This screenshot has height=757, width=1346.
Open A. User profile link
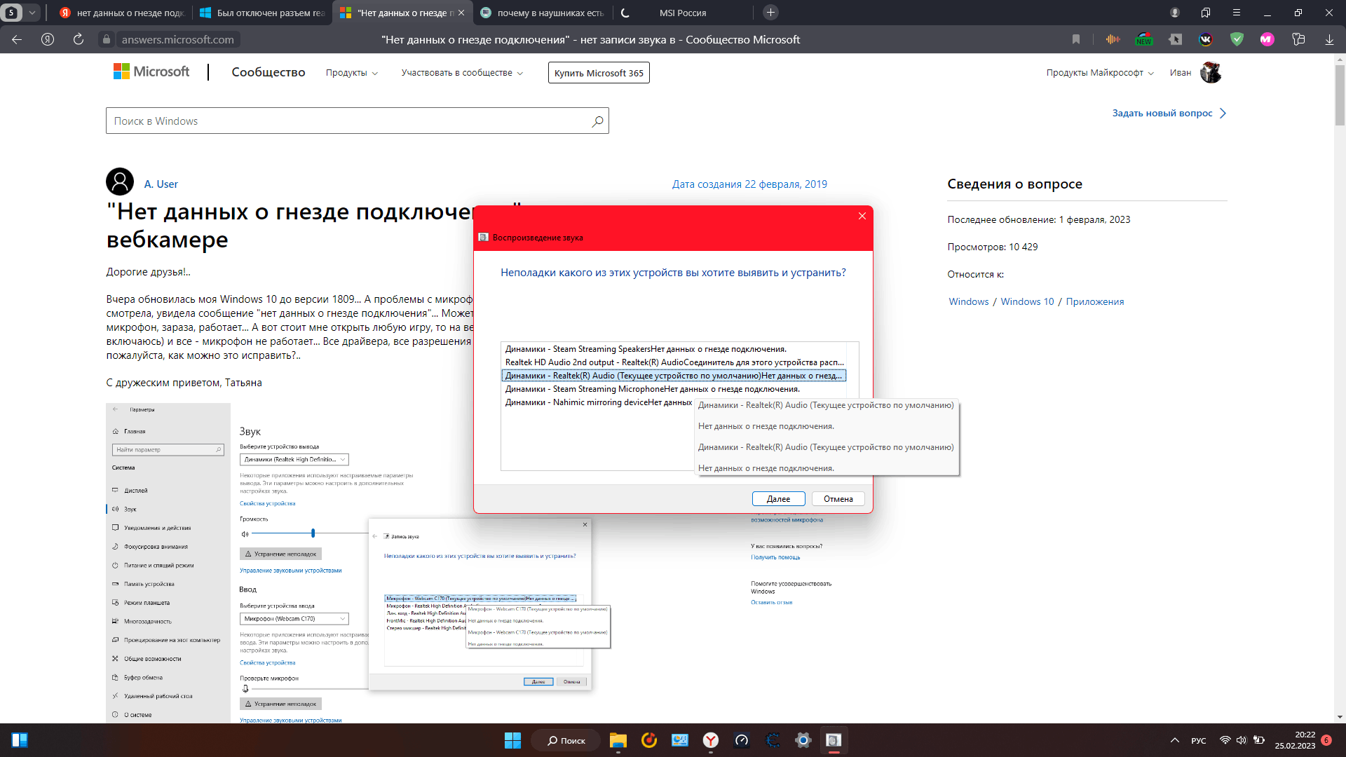click(x=161, y=184)
